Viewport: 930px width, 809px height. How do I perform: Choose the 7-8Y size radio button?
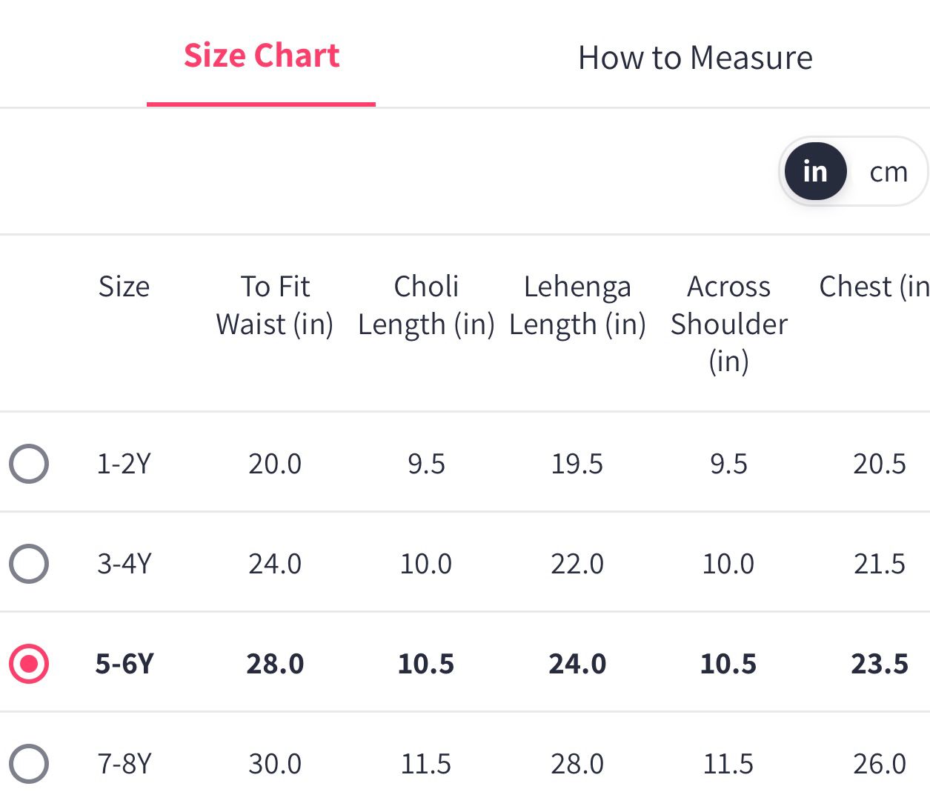29,764
